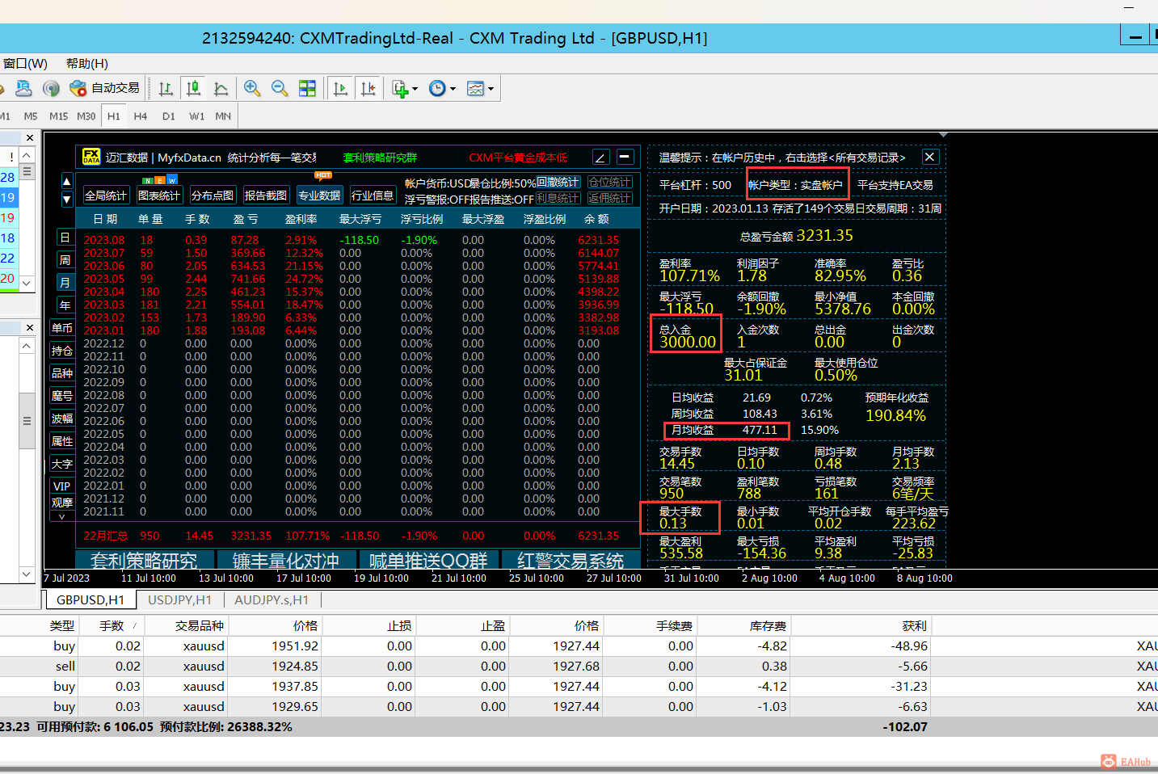Zoom out of the chart

(280, 88)
